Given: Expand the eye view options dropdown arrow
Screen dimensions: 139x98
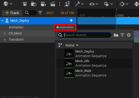Looking at the screenshot, I should tap(97, 4).
